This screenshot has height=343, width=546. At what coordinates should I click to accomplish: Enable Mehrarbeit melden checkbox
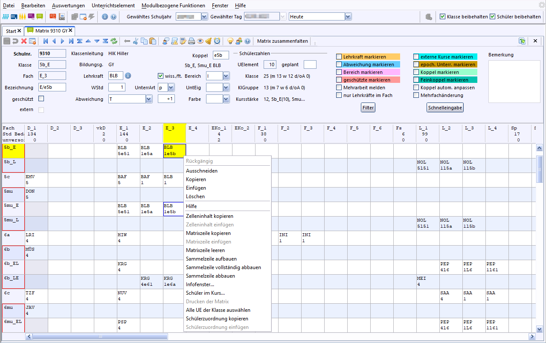(339, 88)
